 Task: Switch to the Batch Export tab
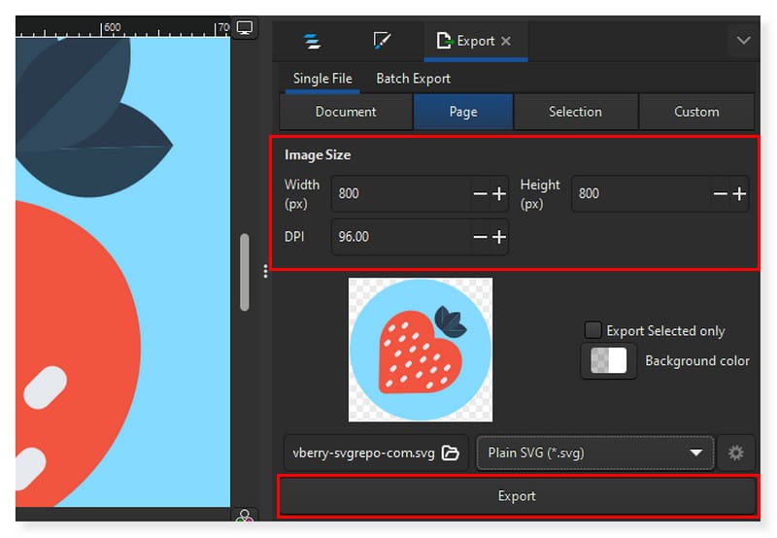tap(413, 79)
